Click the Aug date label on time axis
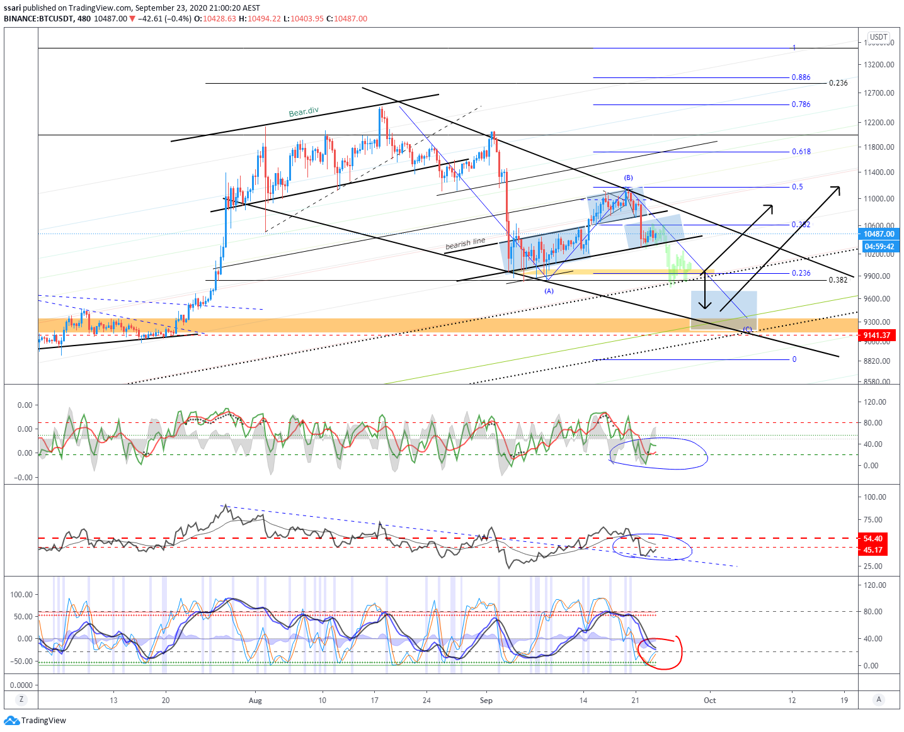904x732 pixels. 255,701
